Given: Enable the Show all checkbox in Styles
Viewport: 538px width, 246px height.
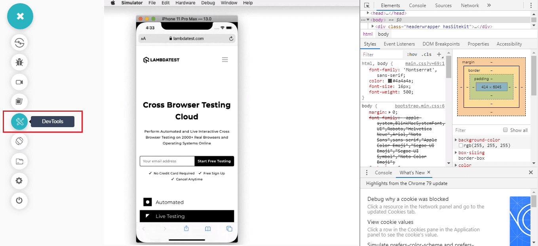Looking at the screenshot, I should [505, 130].
